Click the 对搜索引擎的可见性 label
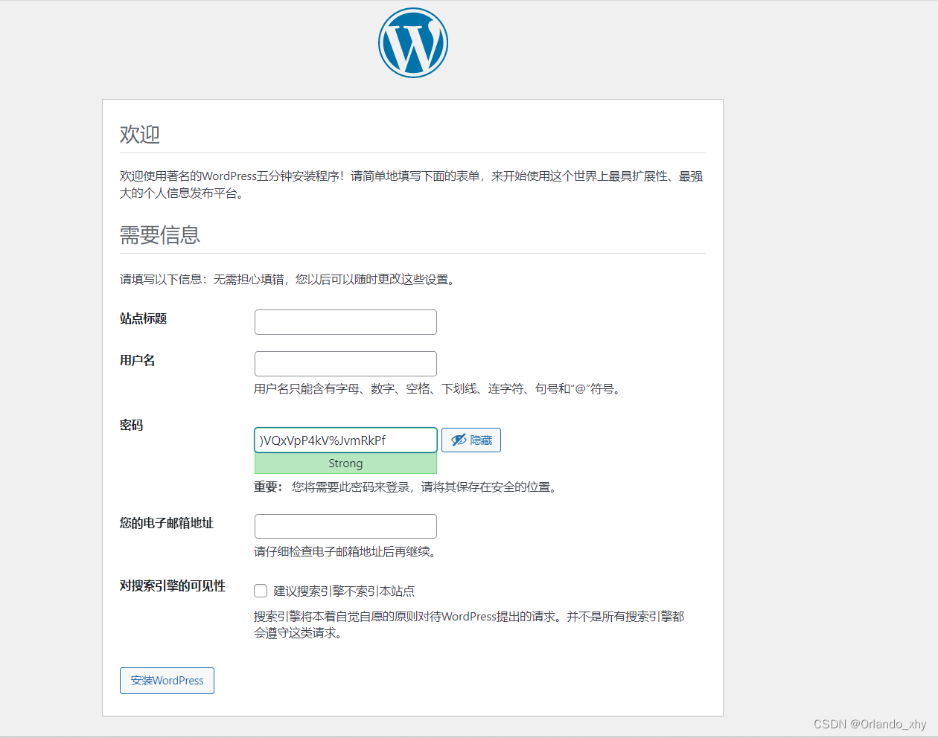The image size is (938, 738). coord(173,585)
